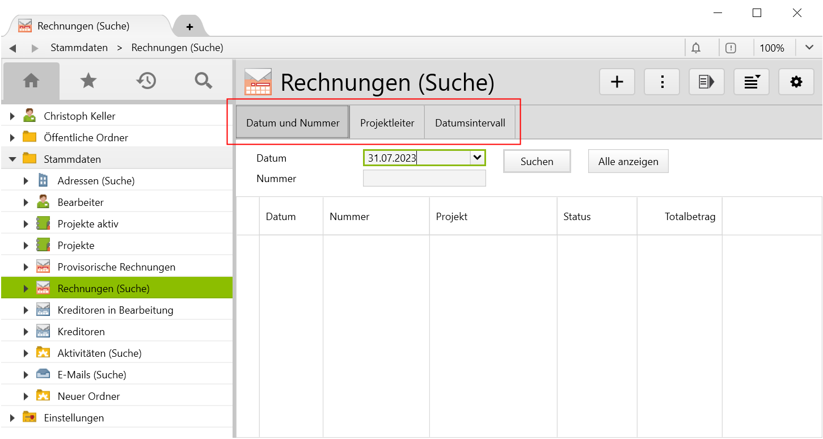The height and width of the screenshot is (439, 823).
Task: Open the gear settings button
Action: (x=796, y=82)
